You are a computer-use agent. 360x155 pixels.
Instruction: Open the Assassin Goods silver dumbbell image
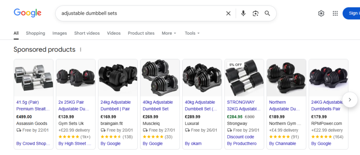pos(33,78)
